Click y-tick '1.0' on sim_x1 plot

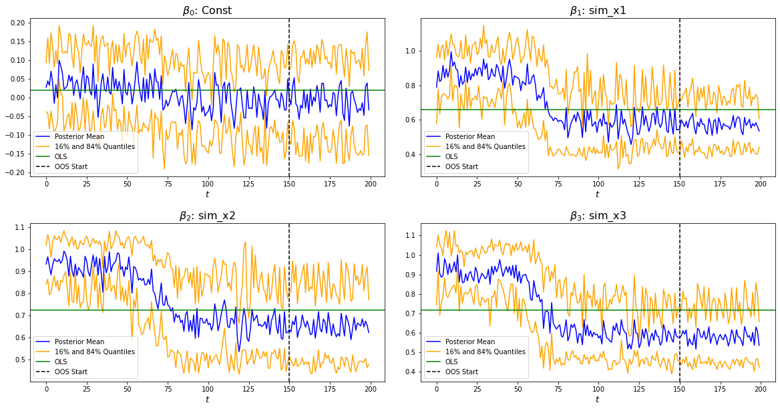(411, 51)
